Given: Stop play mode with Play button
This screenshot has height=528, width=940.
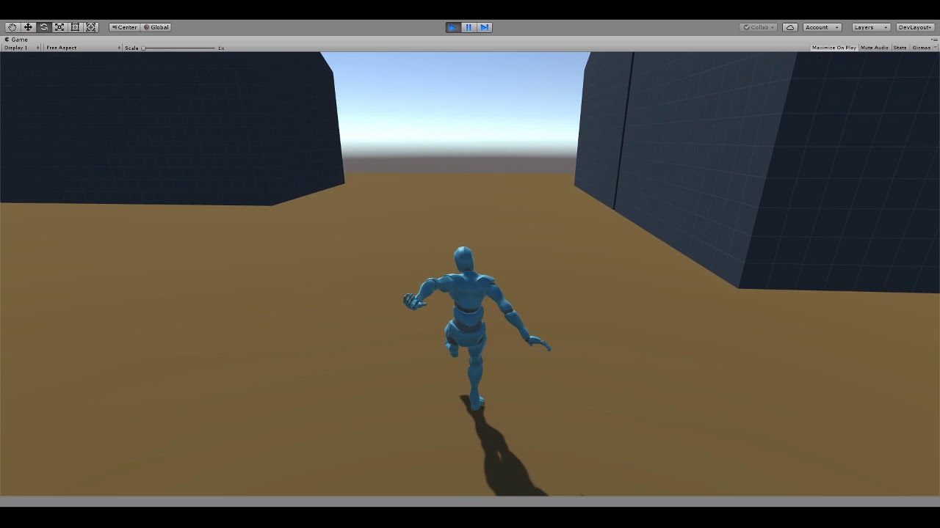Looking at the screenshot, I should [x=453, y=27].
